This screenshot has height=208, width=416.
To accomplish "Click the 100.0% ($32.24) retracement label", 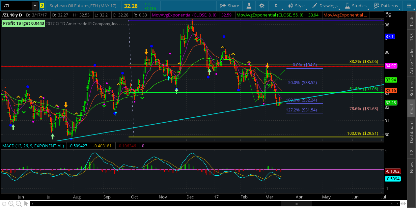I will coord(301,100).
